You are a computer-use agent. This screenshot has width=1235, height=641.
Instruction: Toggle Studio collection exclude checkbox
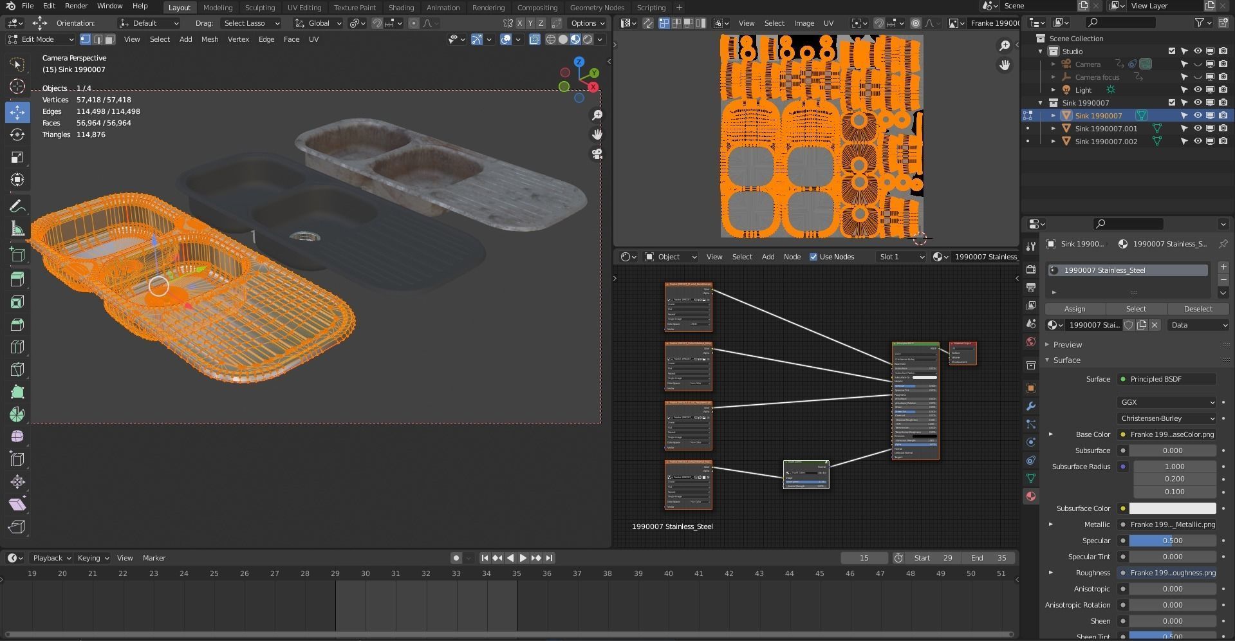[1172, 51]
